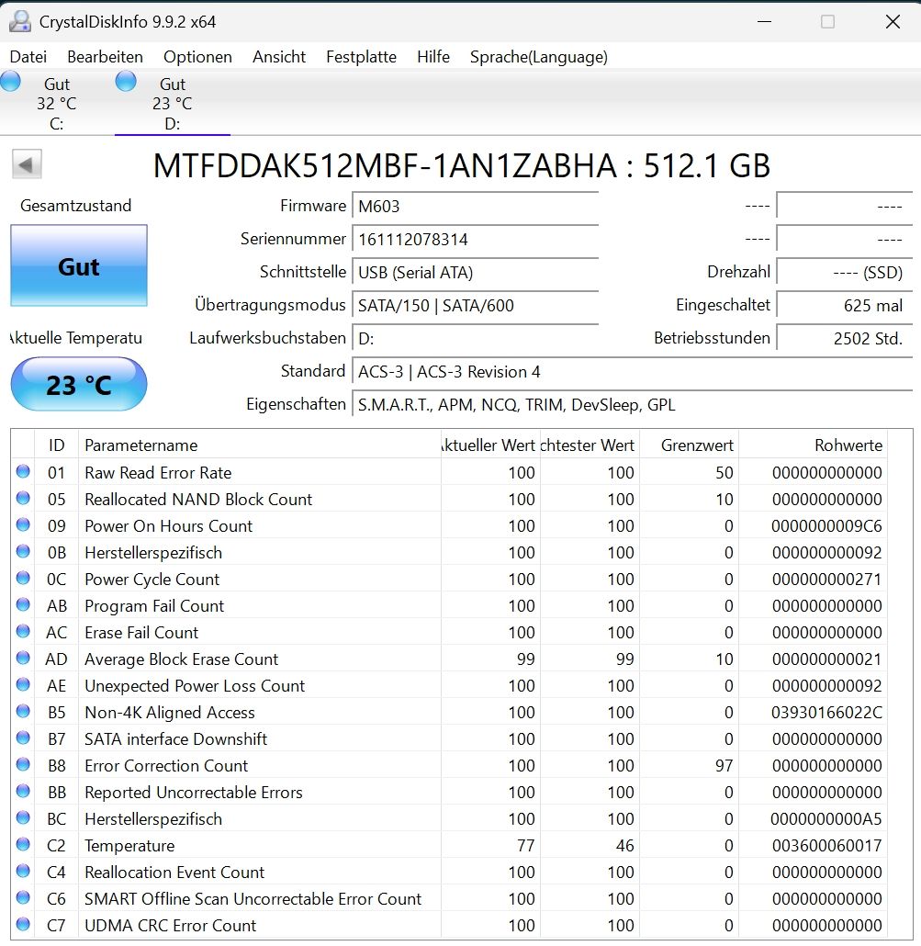
Task: Click the status dot for Temperature row
Action: 23,845
